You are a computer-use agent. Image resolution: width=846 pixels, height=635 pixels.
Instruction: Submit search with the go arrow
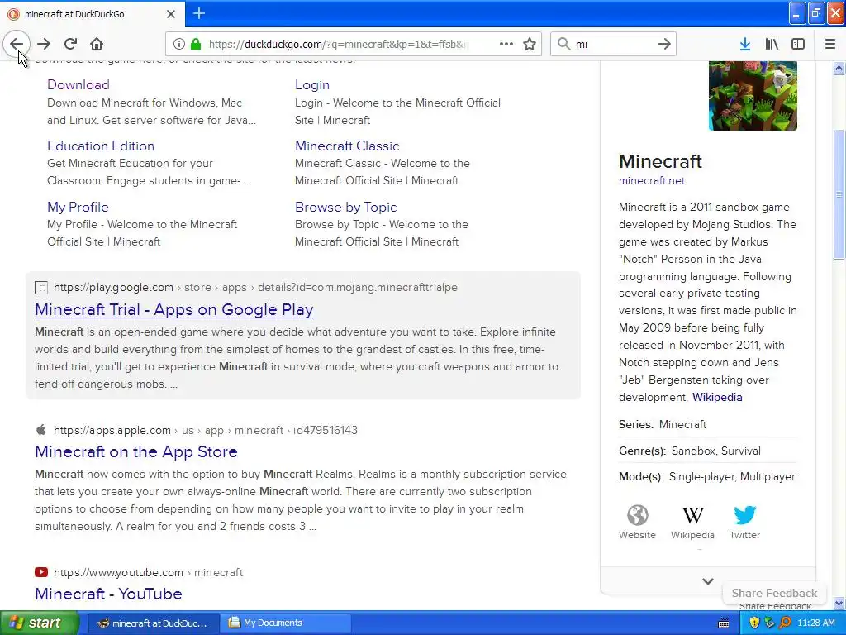click(664, 45)
